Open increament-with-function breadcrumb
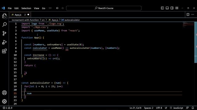197x110 pixels. coord(25,20)
